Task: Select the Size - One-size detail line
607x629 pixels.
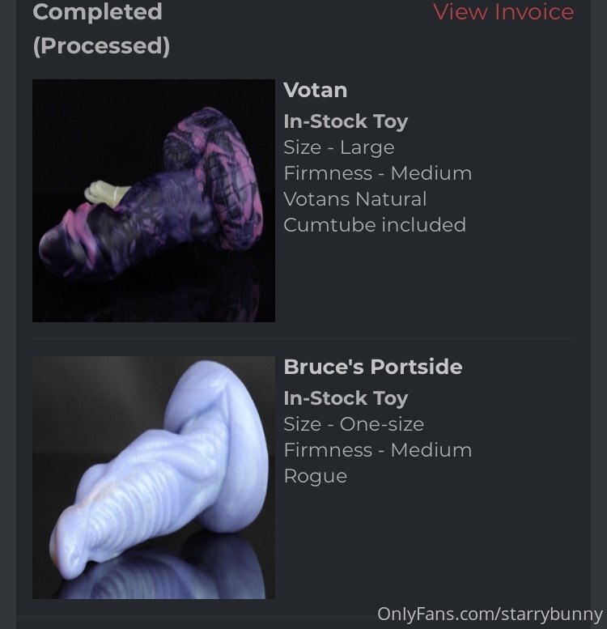Action: 354,424
